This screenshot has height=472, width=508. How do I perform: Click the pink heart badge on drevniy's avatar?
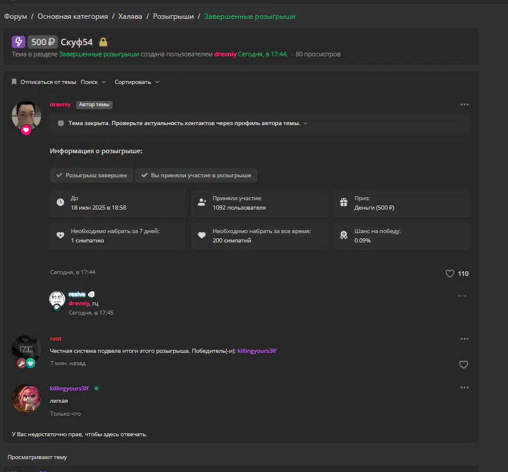[26, 130]
